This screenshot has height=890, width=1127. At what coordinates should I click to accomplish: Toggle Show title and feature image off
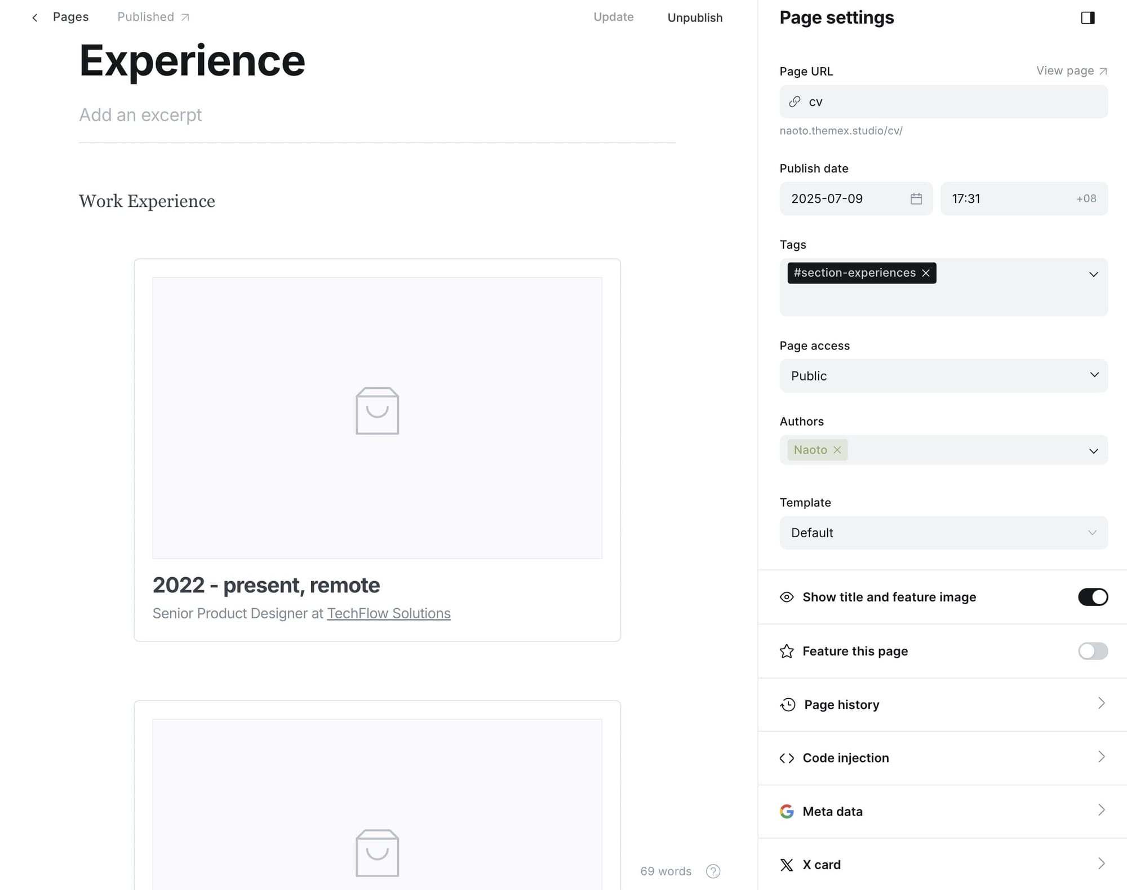(x=1093, y=597)
